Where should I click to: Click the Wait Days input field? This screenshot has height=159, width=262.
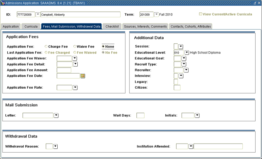(x=140, y=115)
